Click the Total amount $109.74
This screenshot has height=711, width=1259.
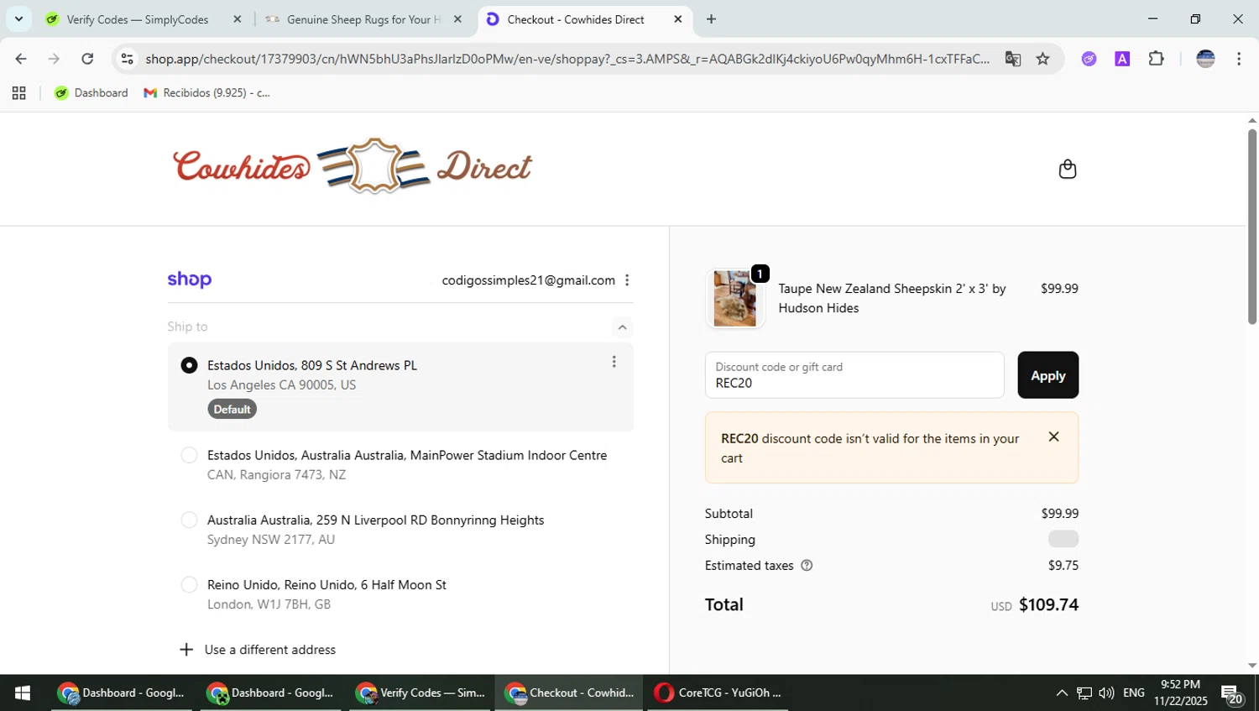coord(1048,605)
